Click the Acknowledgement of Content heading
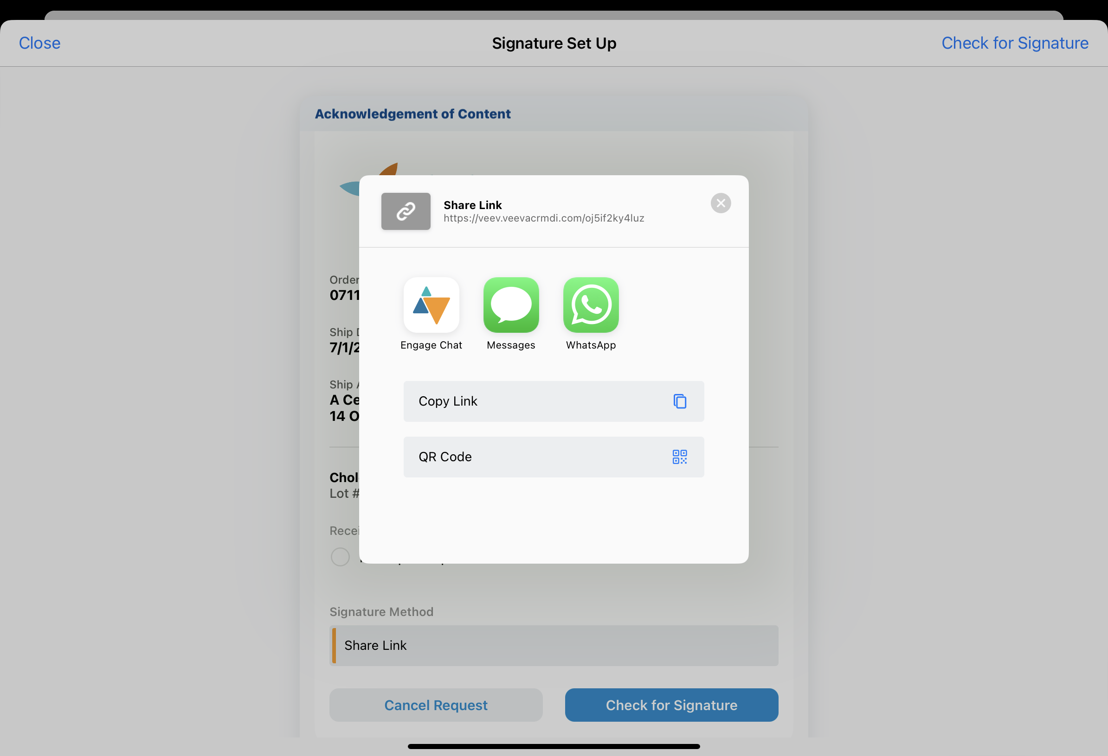Viewport: 1108px width, 756px height. click(412, 114)
